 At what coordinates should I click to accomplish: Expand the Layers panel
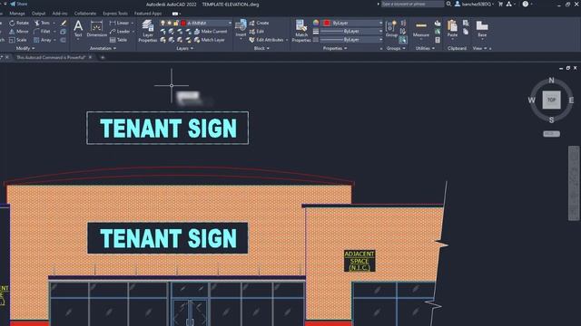click(184, 48)
